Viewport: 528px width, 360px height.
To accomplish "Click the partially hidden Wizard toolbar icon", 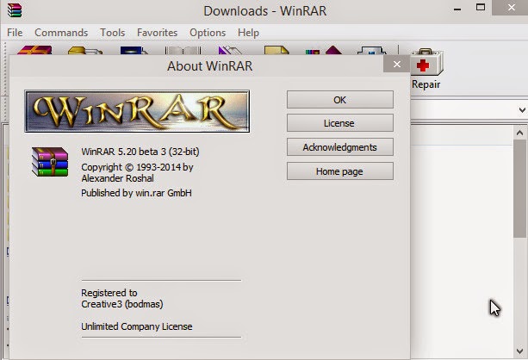I will (324, 51).
